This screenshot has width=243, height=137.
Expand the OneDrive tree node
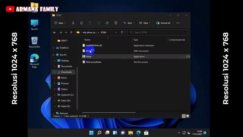pyautogui.click(x=53, y=48)
